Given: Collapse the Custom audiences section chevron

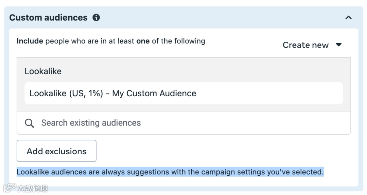Looking at the screenshot, I should 348,18.
